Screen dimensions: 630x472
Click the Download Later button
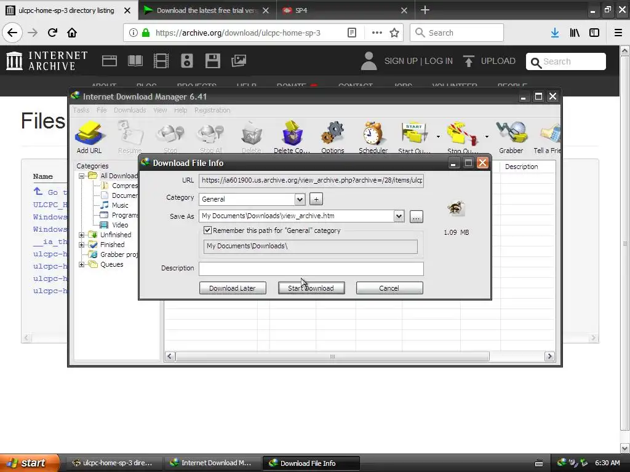[233, 288]
